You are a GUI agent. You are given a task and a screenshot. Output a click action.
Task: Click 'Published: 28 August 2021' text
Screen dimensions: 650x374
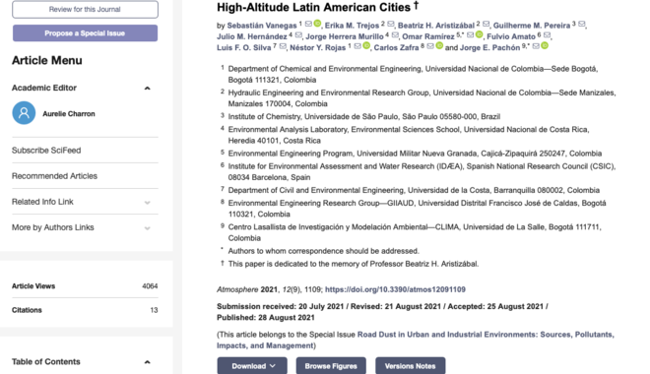click(x=266, y=318)
